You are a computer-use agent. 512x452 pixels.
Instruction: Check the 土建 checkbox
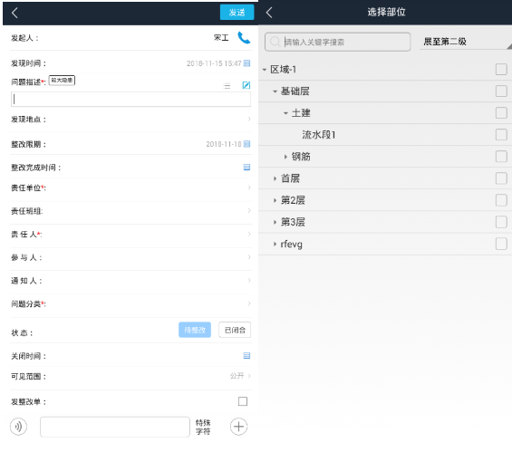click(501, 113)
